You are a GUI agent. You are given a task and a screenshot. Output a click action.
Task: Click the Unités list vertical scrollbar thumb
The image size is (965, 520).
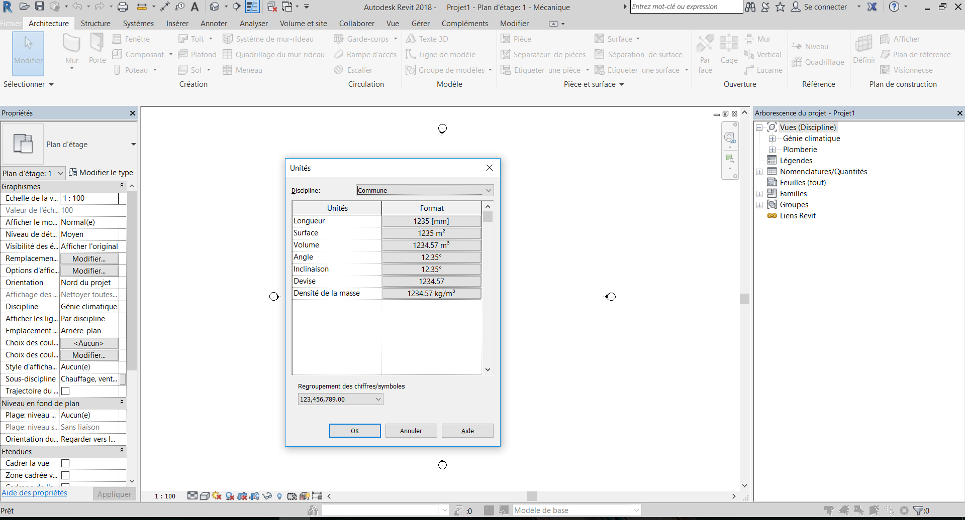coord(488,217)
